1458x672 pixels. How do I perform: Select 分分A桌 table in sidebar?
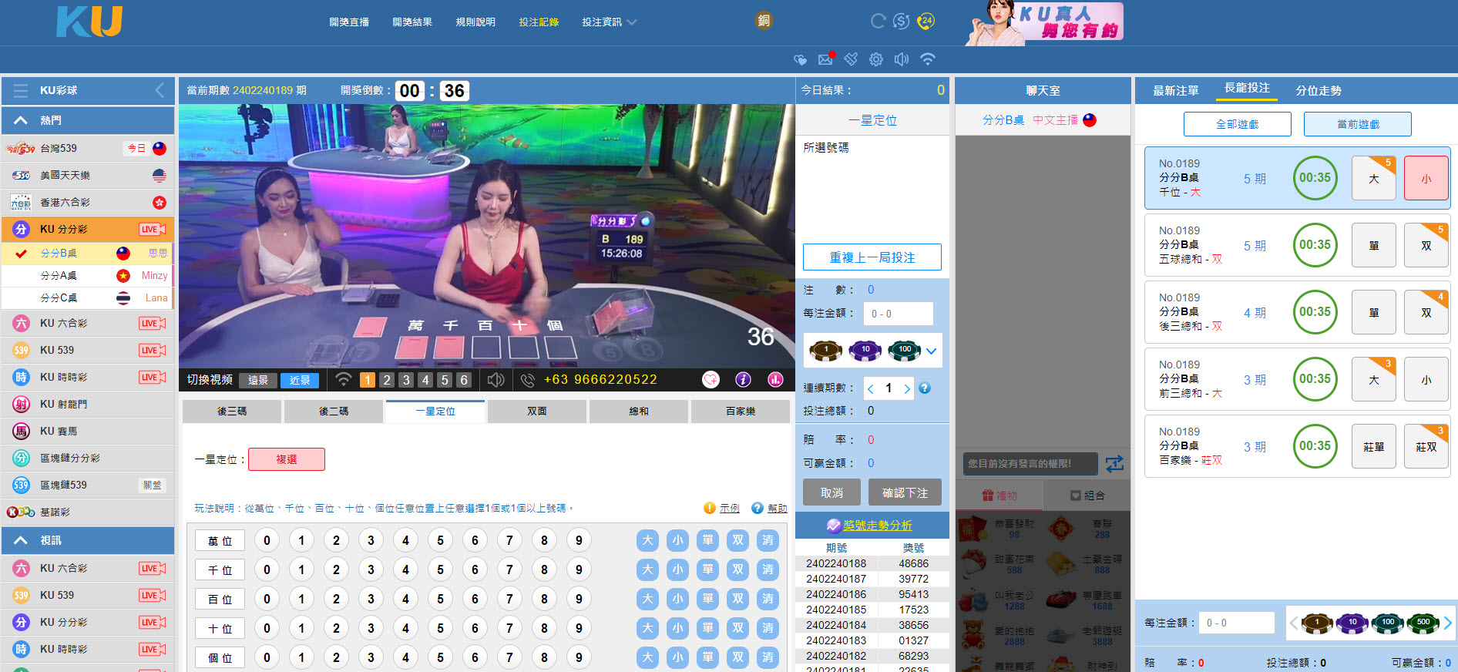tap(88, 275)
